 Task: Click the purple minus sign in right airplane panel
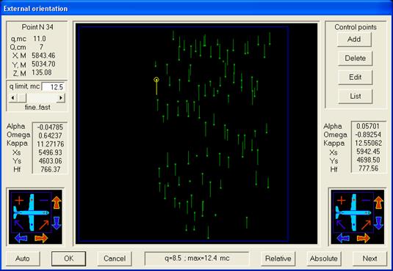coord(366,200)
